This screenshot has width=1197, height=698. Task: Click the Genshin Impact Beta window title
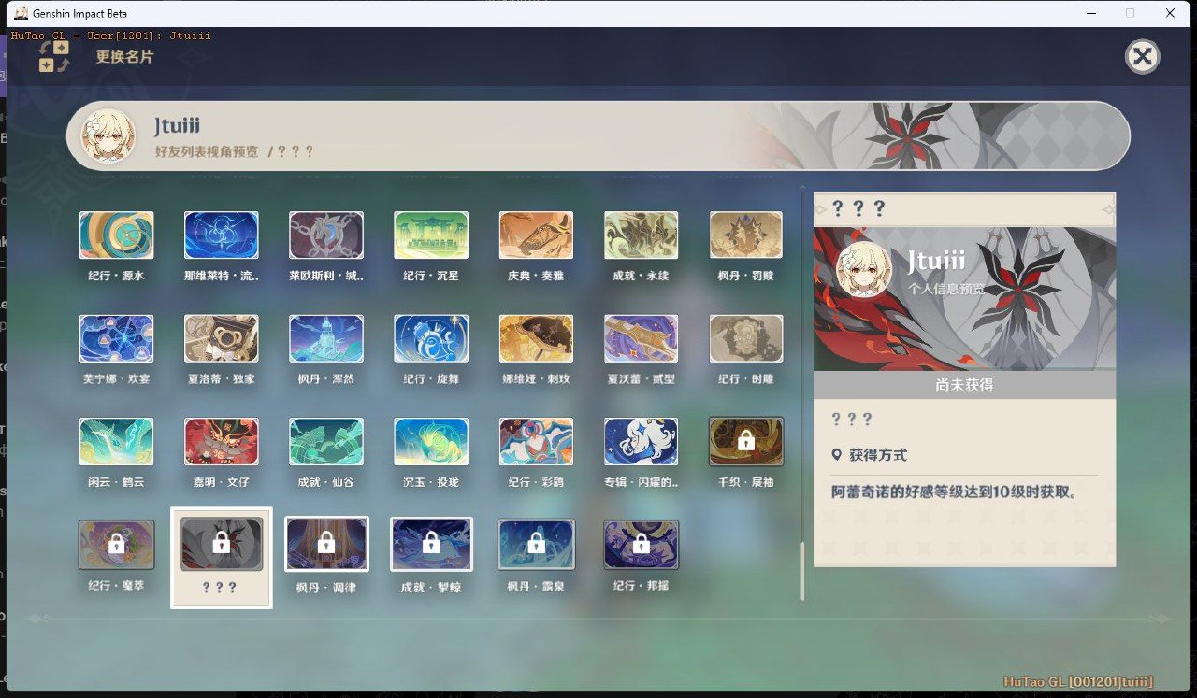(x=80, y=13)
